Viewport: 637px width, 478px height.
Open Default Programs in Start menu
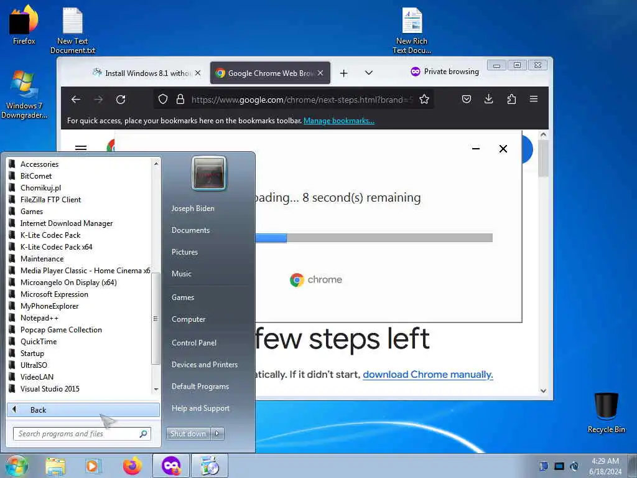pyautogui.click(x=200, y=387)
